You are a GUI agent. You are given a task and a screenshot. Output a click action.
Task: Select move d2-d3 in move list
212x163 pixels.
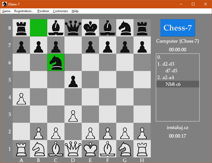pos(168,64)
